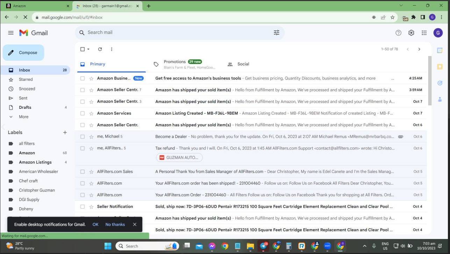Select checkbox for AllFilters.com Order 231004460 email
The width and height of the screenshot is (450, 254).
pos(83,195)
